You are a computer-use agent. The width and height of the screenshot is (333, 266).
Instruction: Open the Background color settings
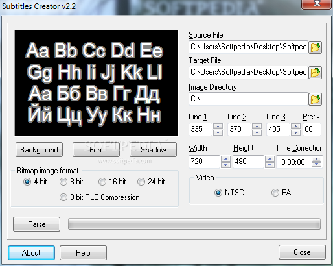(39, 150)
